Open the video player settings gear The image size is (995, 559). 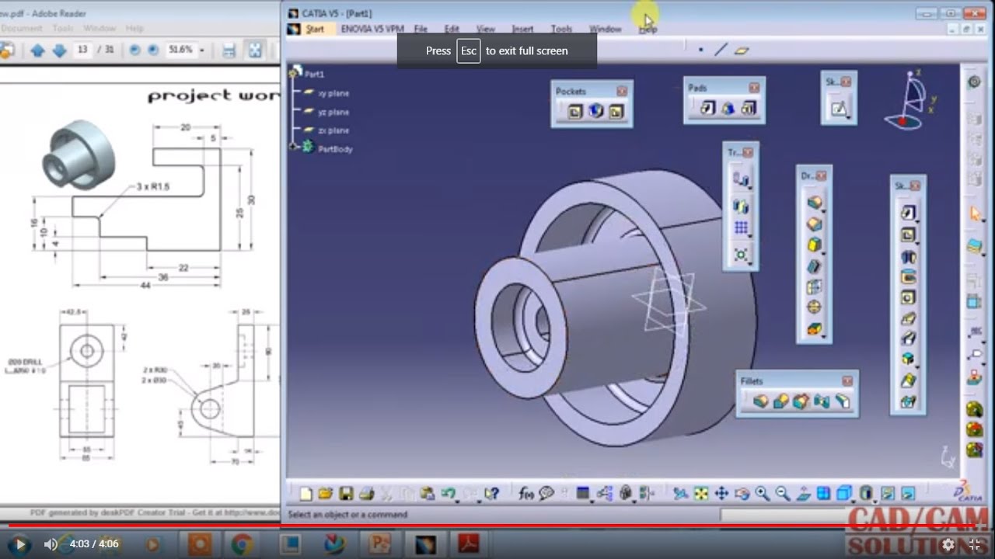[948, 544]
